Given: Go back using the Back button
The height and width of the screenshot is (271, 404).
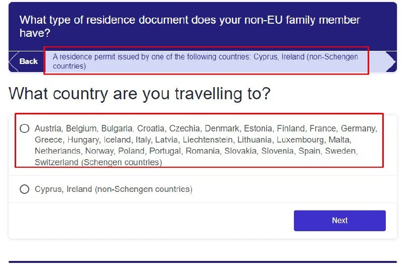Looking at the screenshot, I should point(28,61).
